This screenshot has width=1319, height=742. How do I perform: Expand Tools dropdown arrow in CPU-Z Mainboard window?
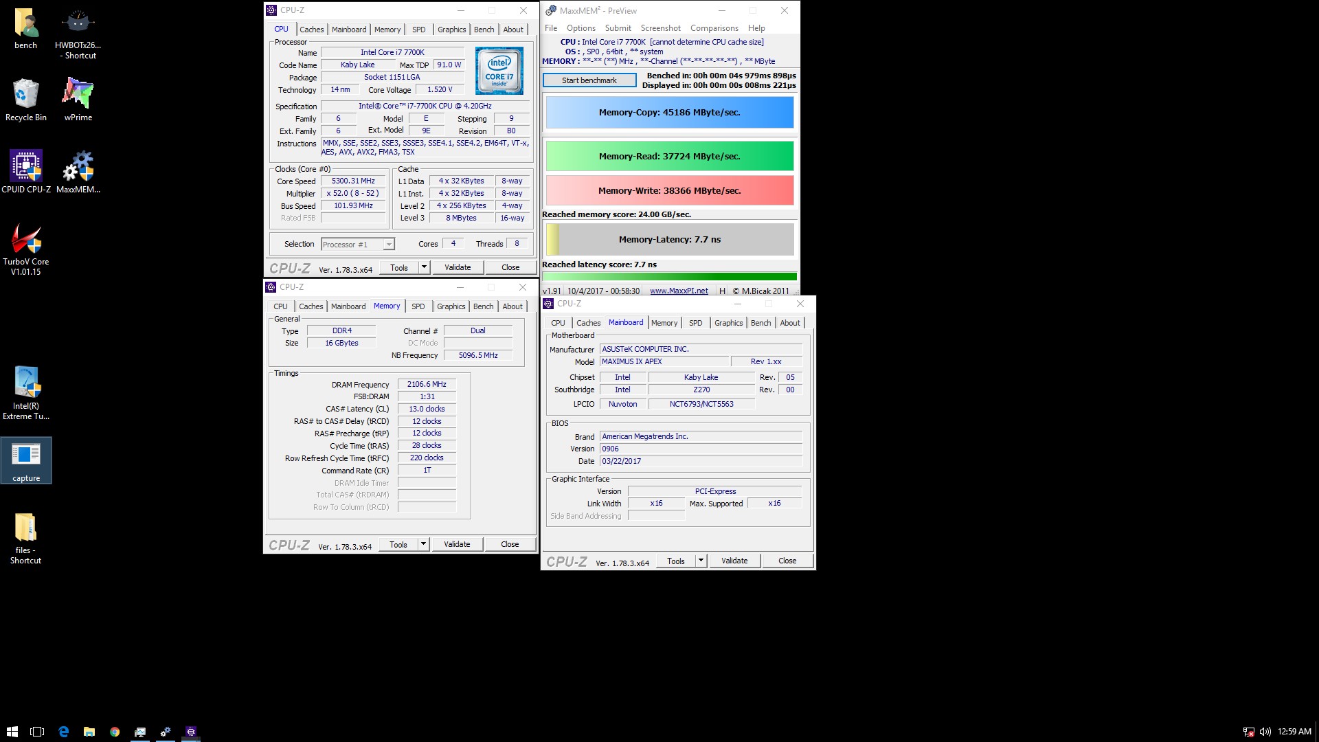coord(701,561)
